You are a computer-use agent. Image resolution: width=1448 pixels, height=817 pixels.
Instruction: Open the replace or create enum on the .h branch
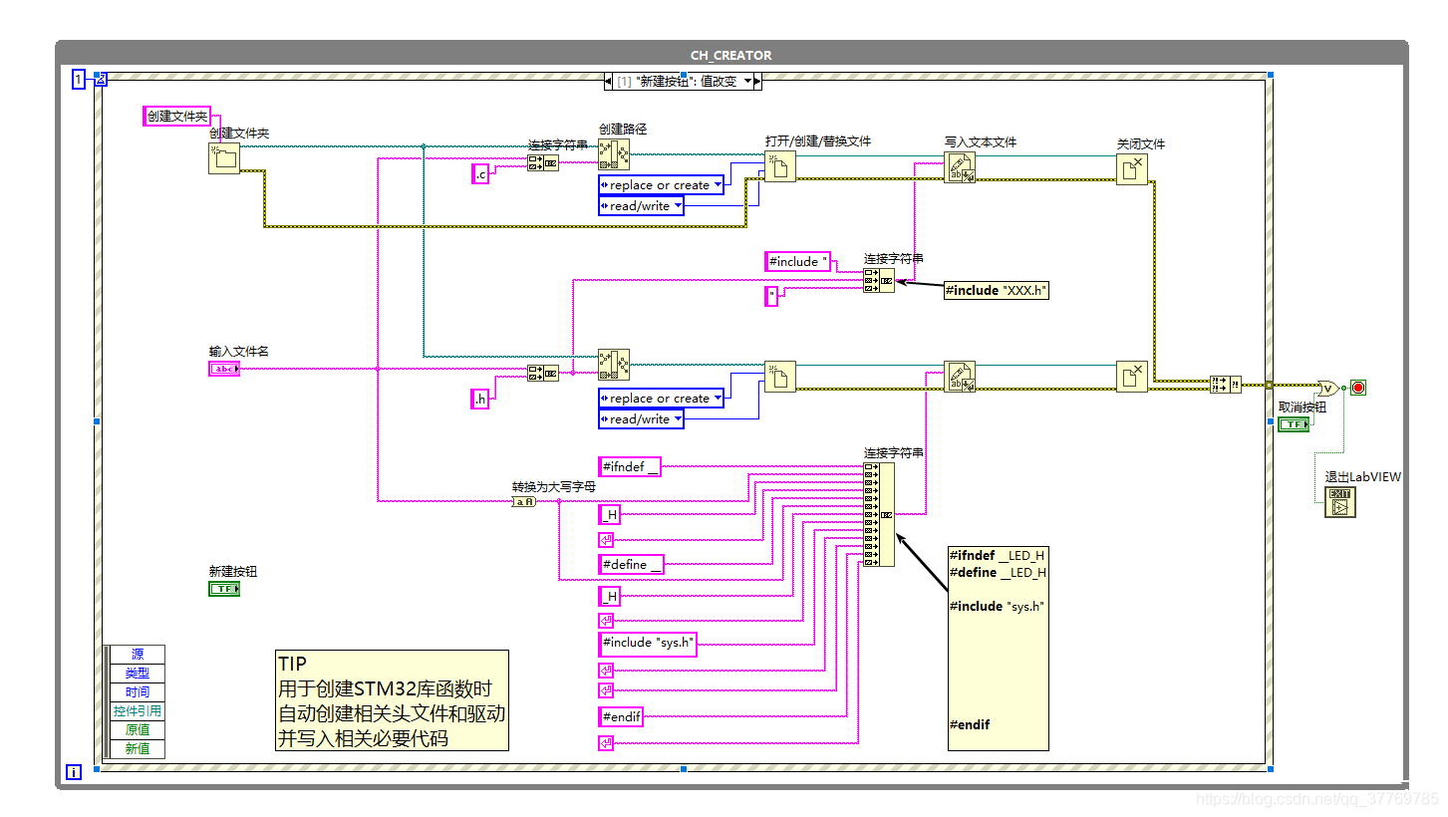pos(662,399)
